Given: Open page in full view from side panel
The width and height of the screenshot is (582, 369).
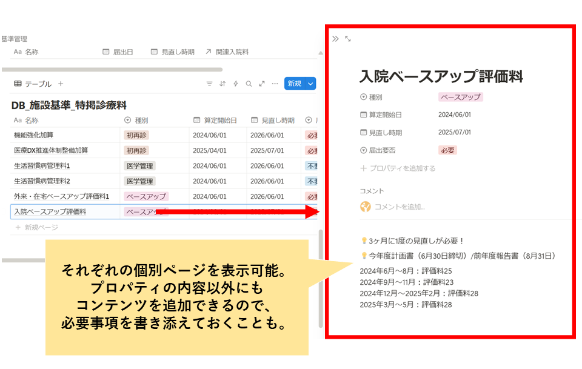Looking at the screenshot, I should click(348, 39).
